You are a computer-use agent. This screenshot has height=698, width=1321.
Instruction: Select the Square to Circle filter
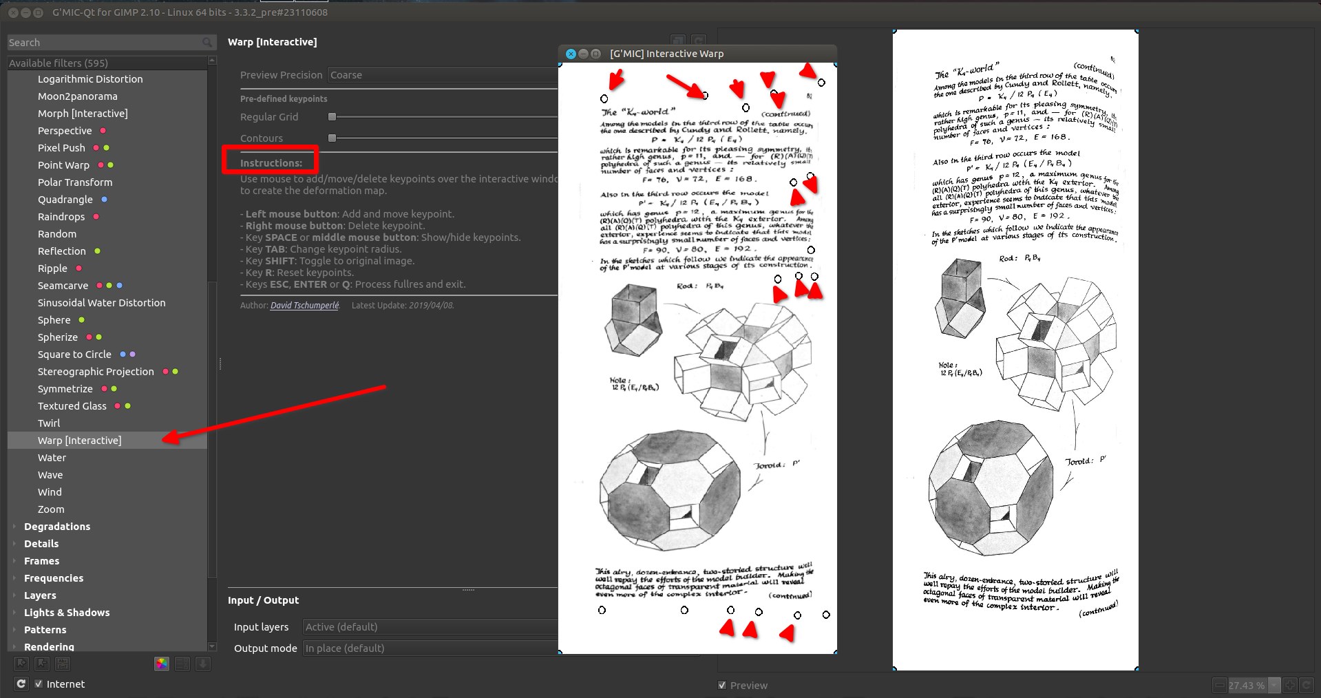(74, 355)
